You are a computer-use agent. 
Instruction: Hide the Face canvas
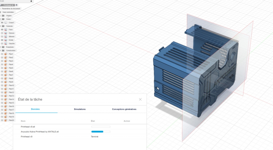click(2, 30)
